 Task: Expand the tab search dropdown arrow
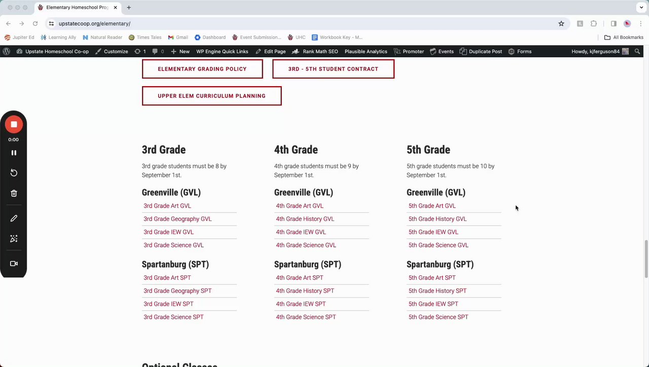coord(641,8)
